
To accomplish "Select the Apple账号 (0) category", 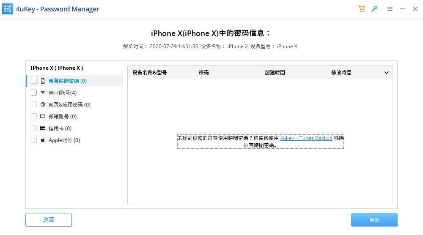I will tap(74, 140).
